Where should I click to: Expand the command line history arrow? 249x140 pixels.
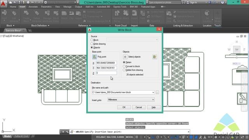[x=188, y=132]
